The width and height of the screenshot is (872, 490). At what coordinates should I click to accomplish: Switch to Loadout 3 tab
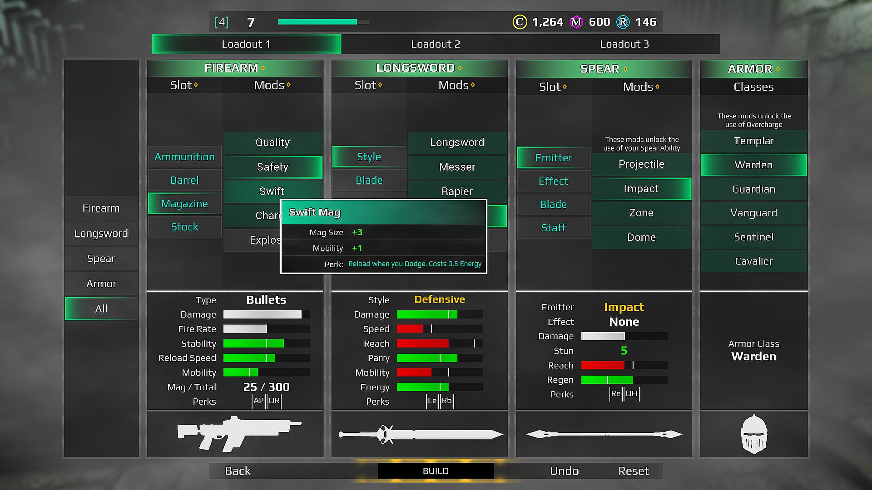point(624,44)
